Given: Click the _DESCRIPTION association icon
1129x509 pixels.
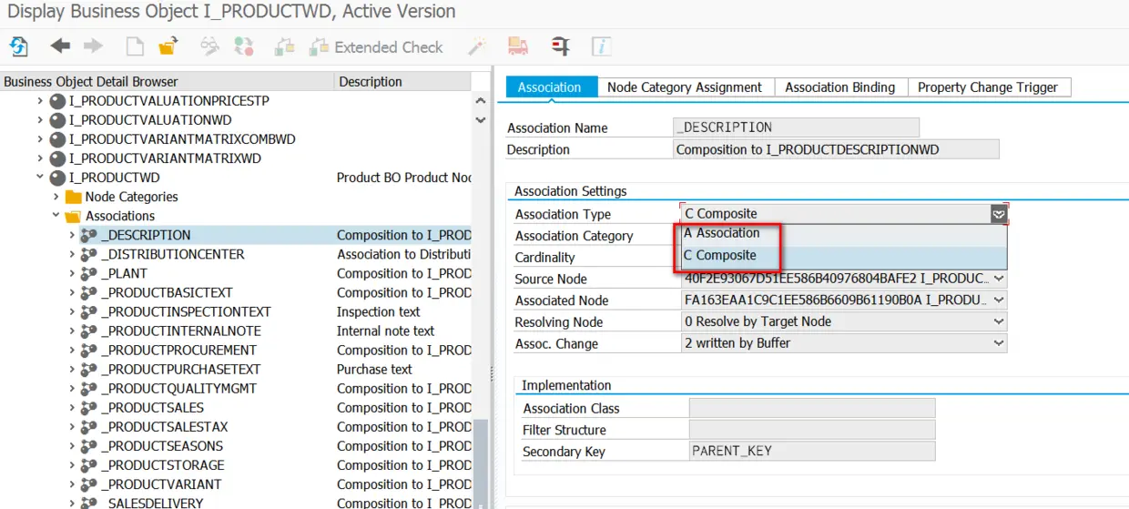Looking at the screenshot, I should pos(89,235).
